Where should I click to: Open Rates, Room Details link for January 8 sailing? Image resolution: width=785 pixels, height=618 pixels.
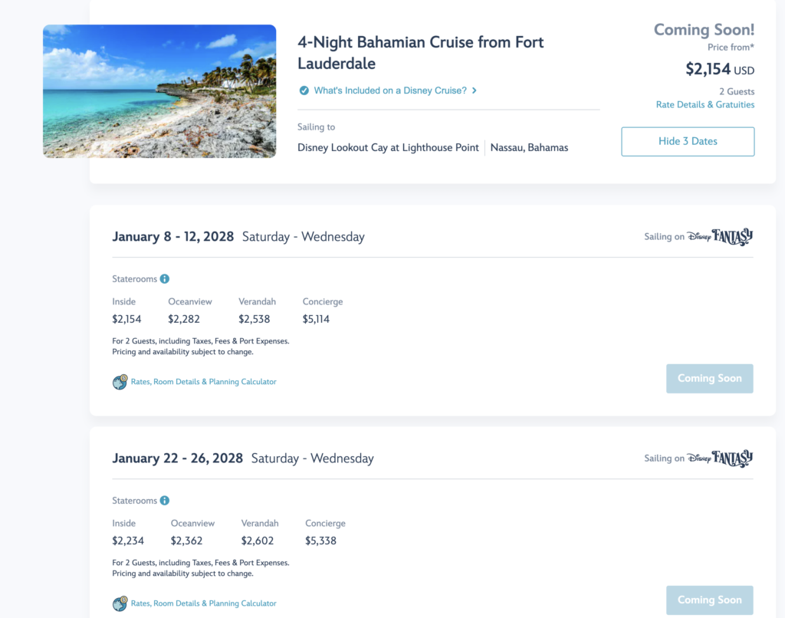point(203,382)
